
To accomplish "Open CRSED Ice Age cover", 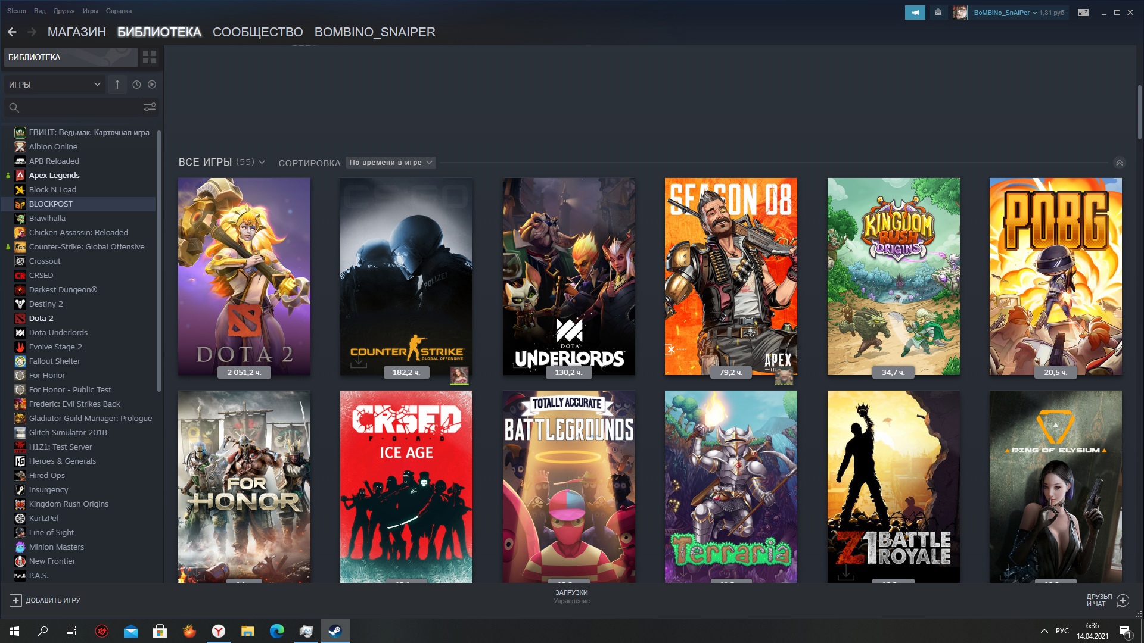I will [x=406, y=486].
